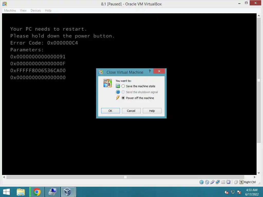Screen dimensions: 263x197
Task: Maximize the VirtualBox window
Action: 246,3
